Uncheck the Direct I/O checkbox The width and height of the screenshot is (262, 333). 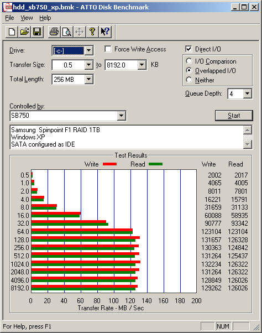click(x=188, y=49)
